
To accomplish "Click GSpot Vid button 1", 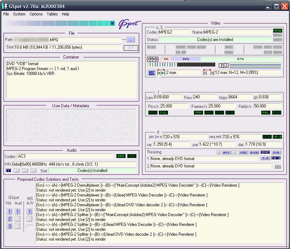I will tap(9, 211).
